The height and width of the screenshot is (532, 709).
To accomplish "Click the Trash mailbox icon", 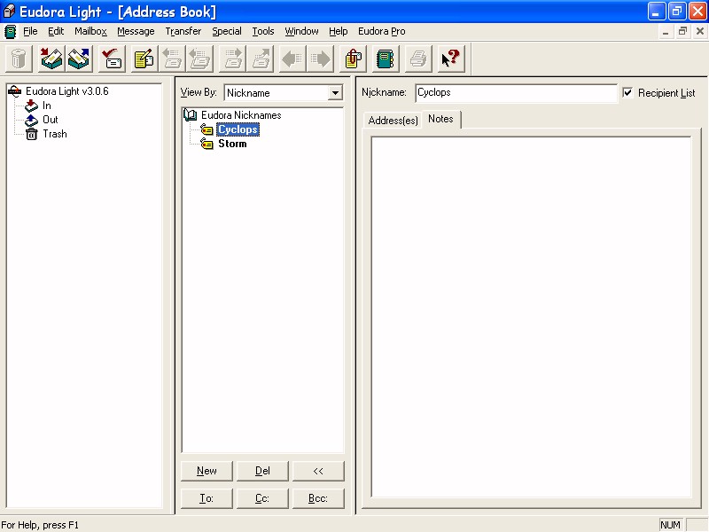I will coord(31,134).
